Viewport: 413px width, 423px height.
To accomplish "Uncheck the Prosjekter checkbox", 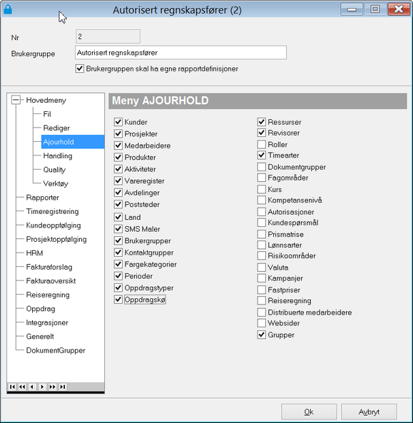I will coord(118,134).
